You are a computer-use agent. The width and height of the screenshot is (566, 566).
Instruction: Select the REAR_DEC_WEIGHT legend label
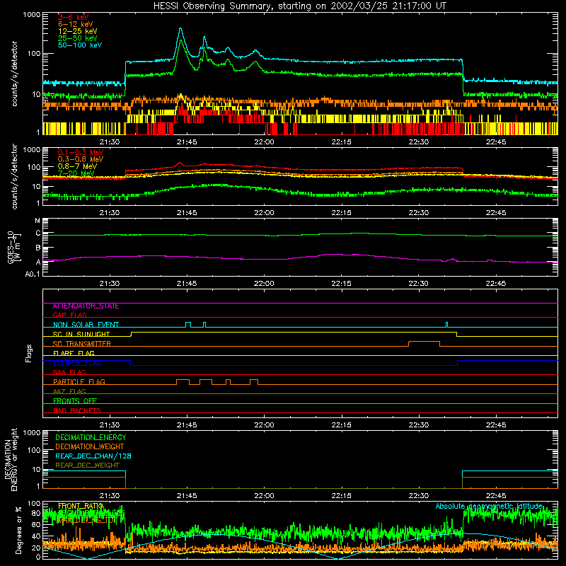pos(87,466)
